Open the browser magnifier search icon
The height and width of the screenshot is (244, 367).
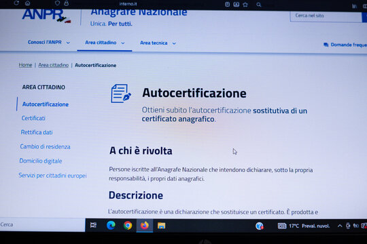tap(259, 5)
